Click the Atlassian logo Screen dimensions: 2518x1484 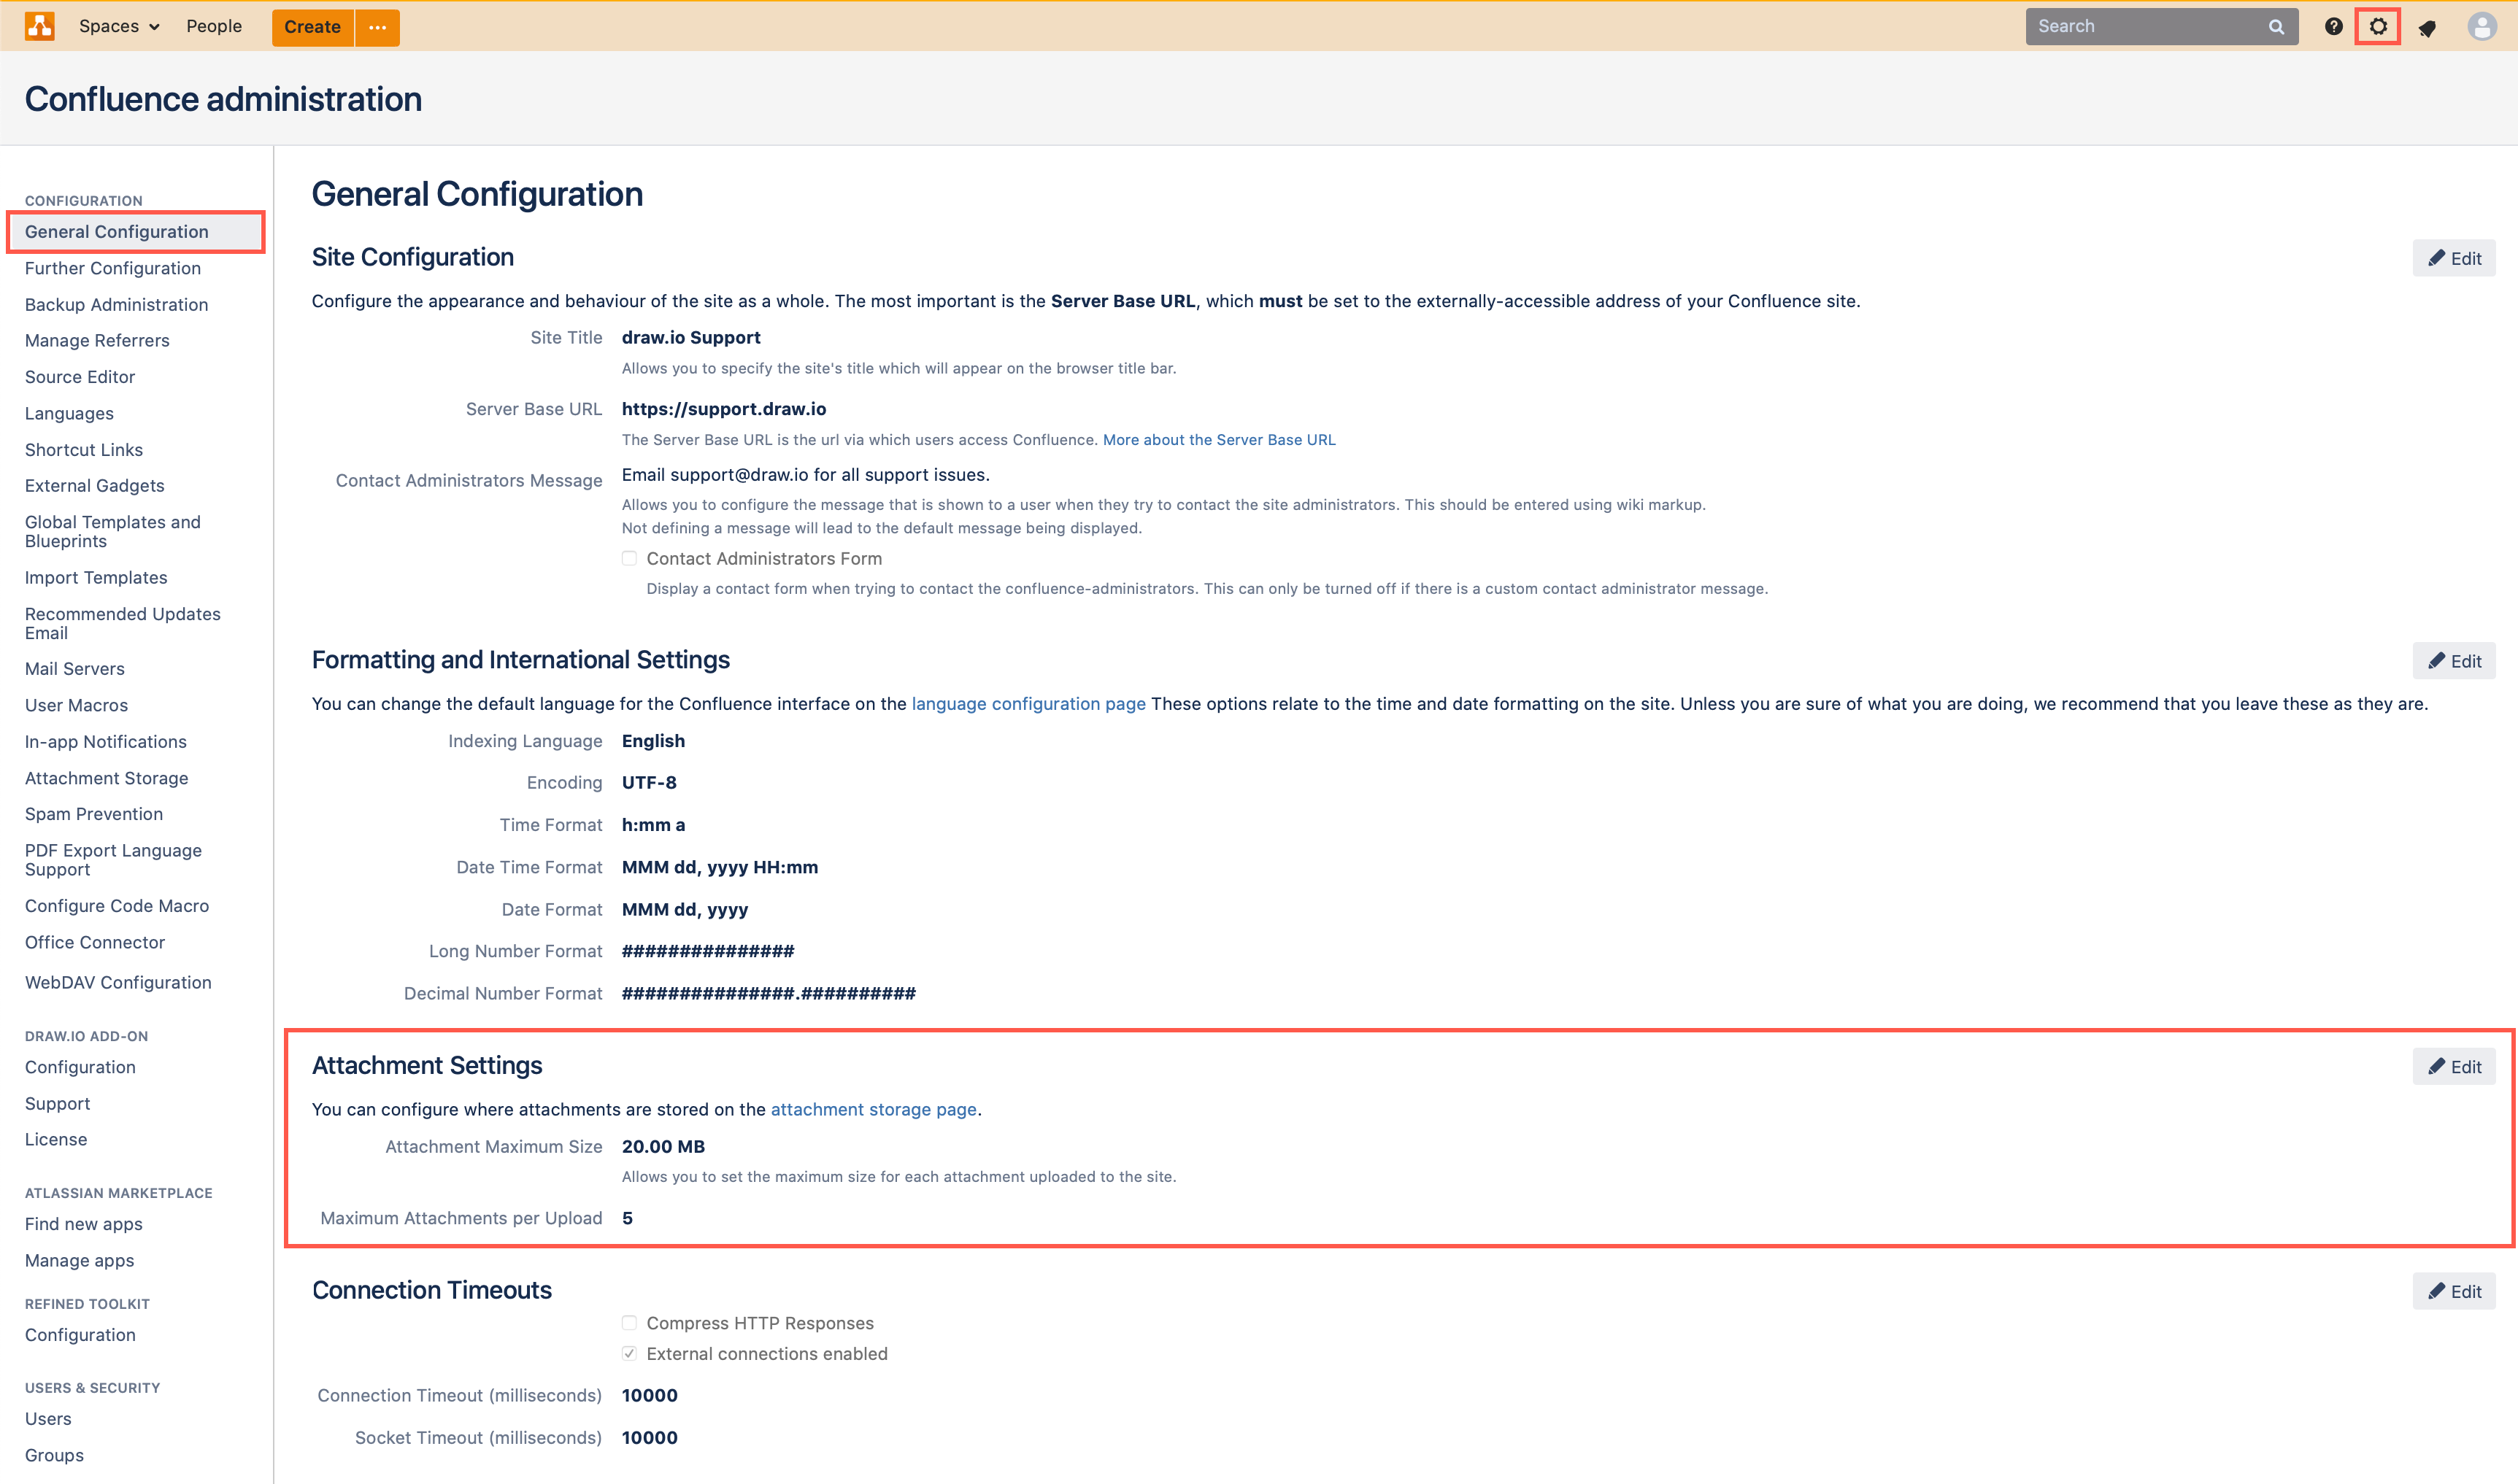tap(39, 26)
